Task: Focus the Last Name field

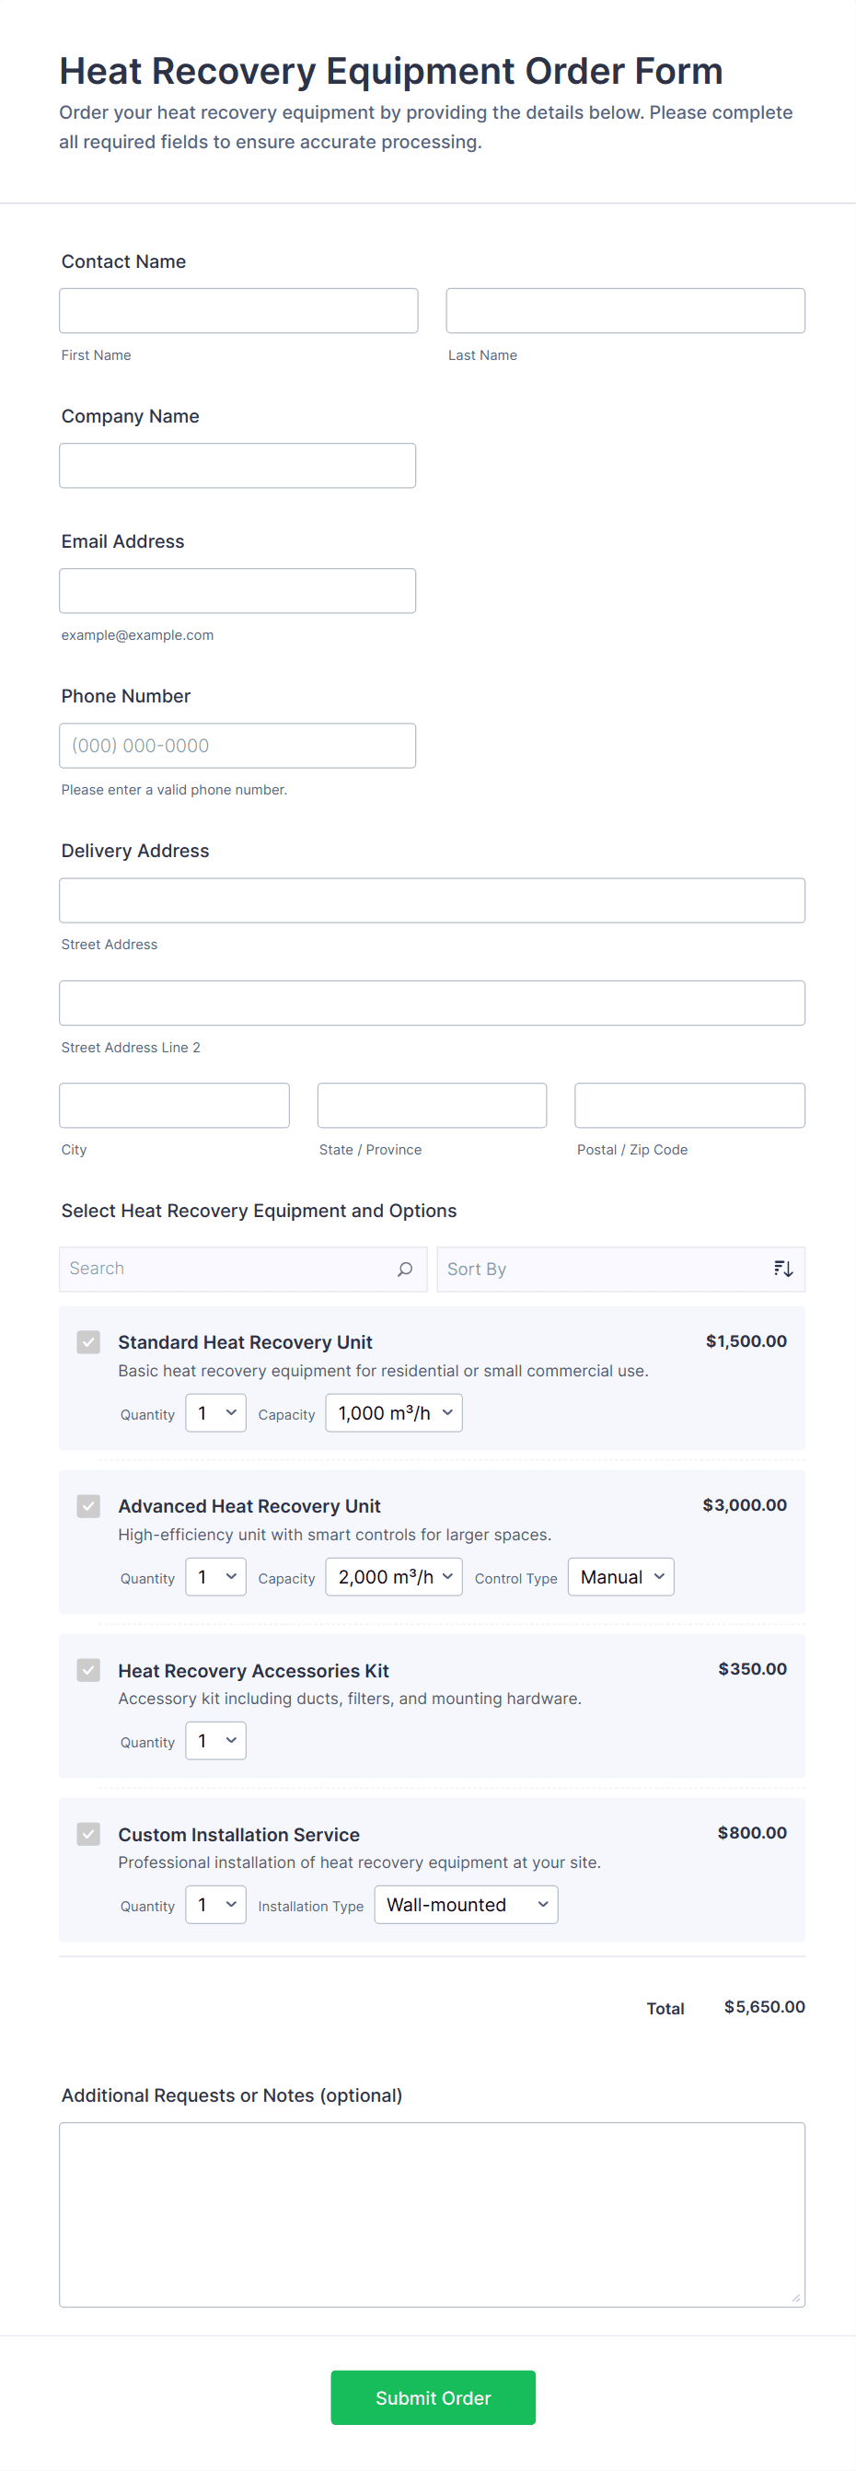Action: click(x=625, y=311)
